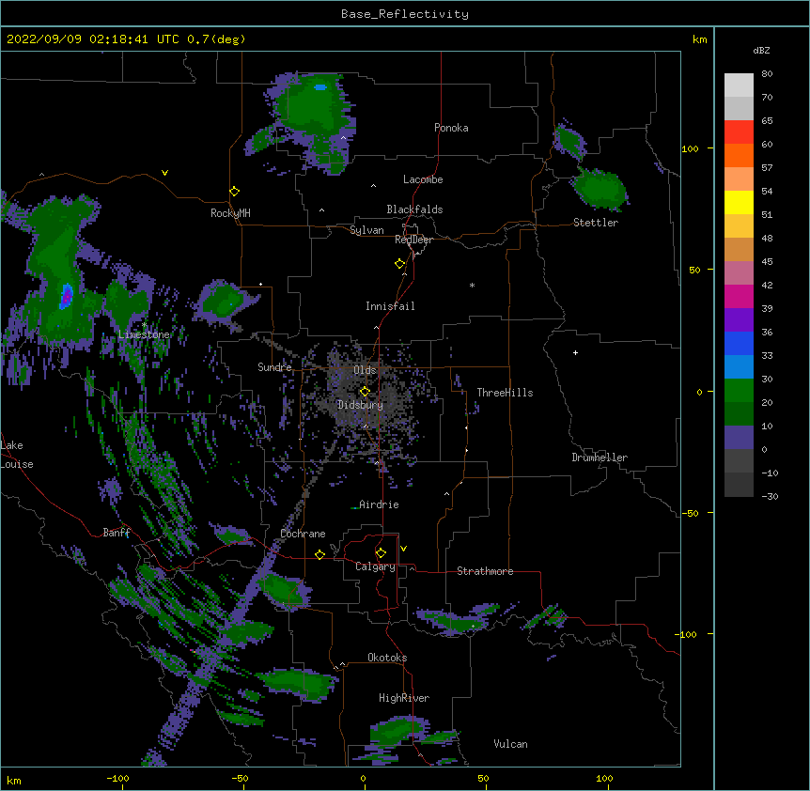
Task: Click the Calgary label
Action: [x=375, y=566]
